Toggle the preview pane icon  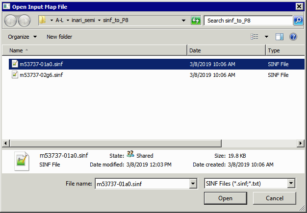click(x=280, y=37)
